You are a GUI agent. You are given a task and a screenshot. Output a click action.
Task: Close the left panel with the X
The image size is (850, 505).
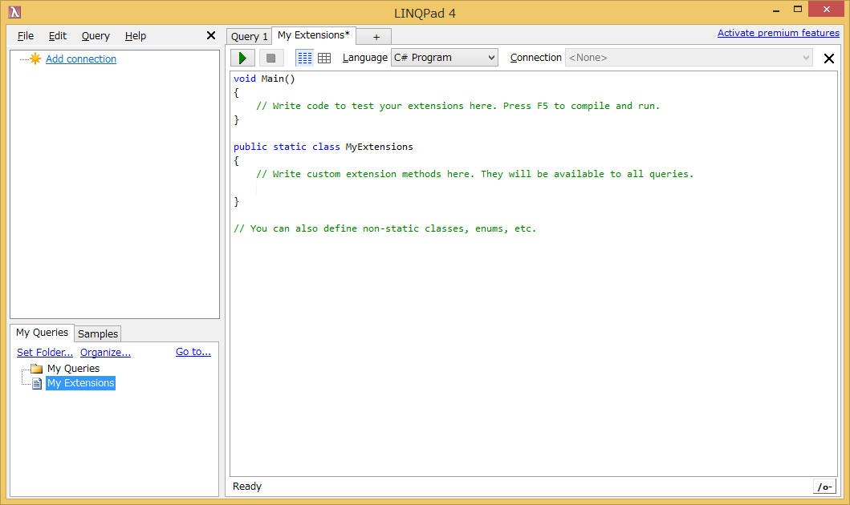click(x=211, y=35)
